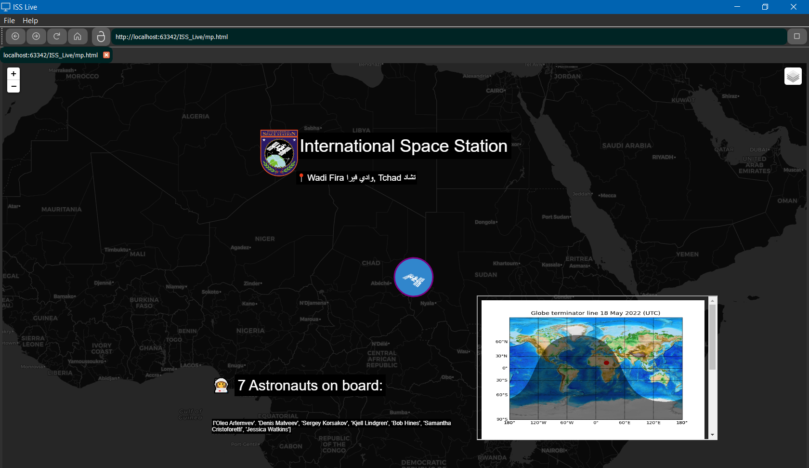Image resolution: width=809 pixels, height=468 pixels.
Task: Close the localhost mp.html tab
Action: [x=106, y=55]
